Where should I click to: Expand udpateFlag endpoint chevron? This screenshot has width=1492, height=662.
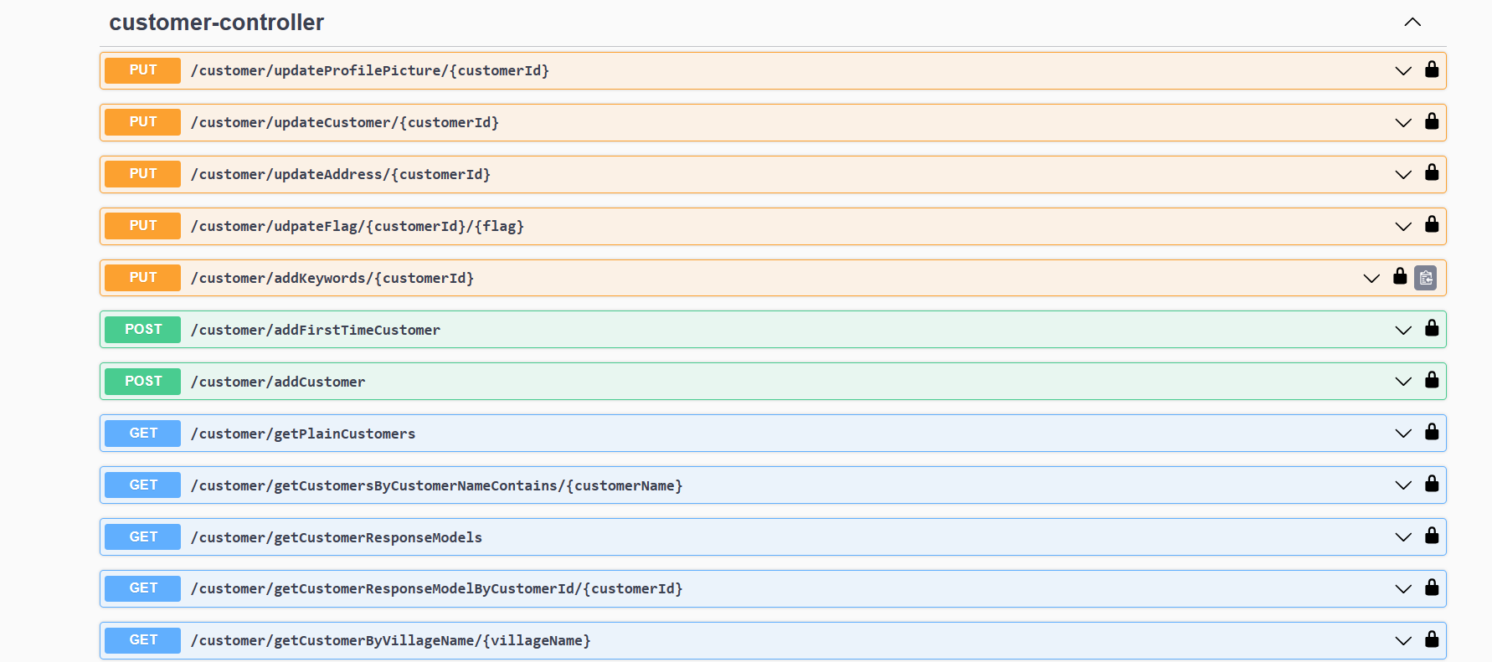[1403, 227]
